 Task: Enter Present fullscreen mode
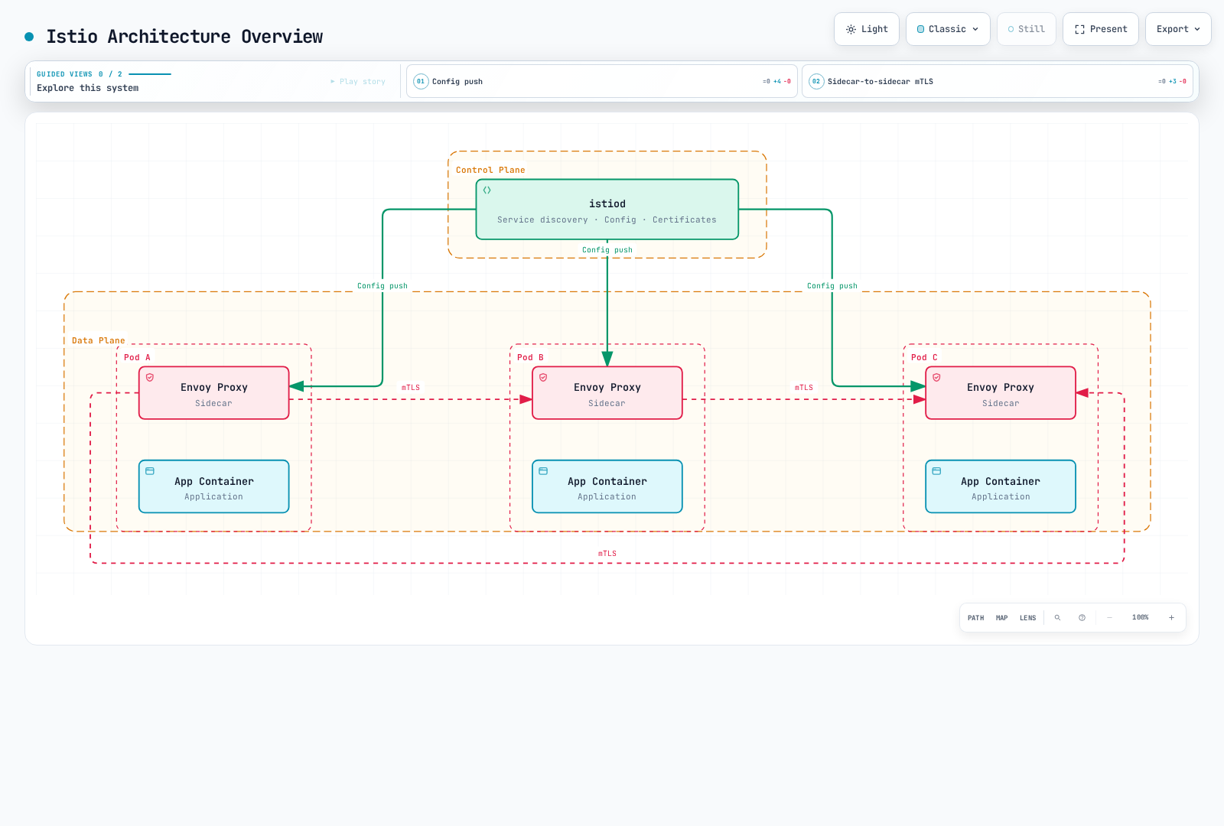(x=1101, y=29)
